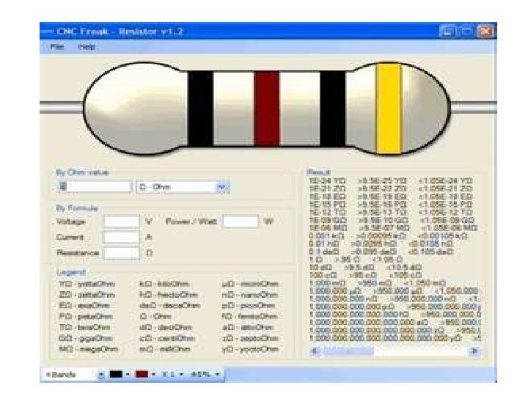
Task: Click the Power / Watt input field
Action: coord(241,221)
